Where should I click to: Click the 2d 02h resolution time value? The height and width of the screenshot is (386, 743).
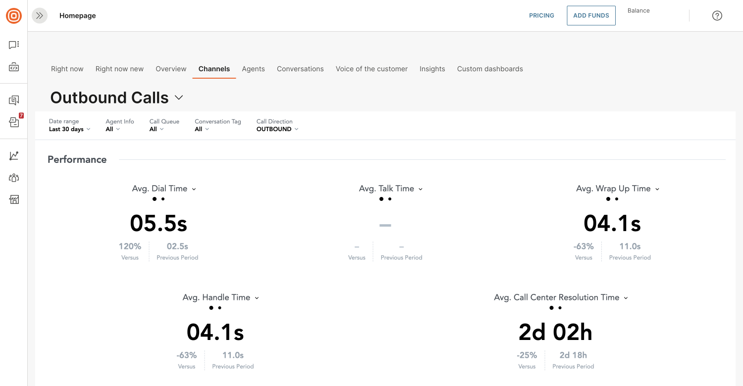click(x=555, y=332)
